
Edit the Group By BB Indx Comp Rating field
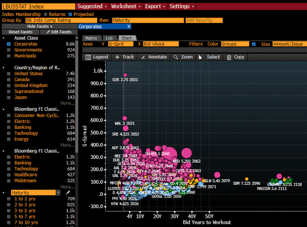61,20
